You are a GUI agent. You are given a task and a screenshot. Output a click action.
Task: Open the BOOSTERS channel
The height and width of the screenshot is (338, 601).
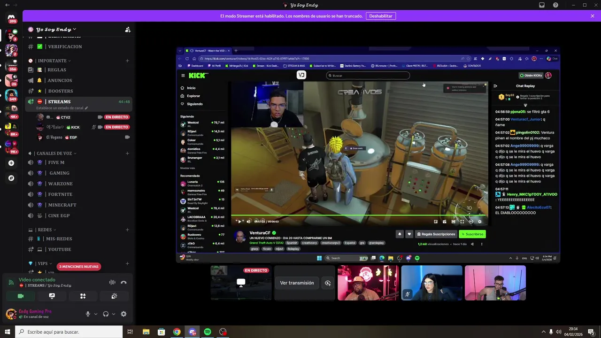(x=78, y=91)
